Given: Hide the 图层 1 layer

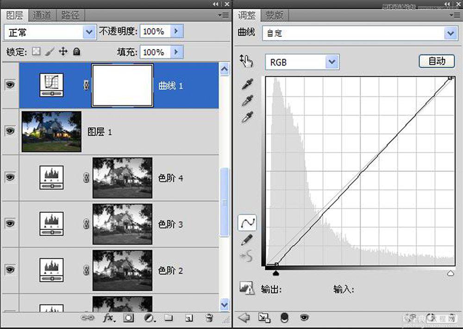Looking at the screenshot, I should (x=10, y=130).
